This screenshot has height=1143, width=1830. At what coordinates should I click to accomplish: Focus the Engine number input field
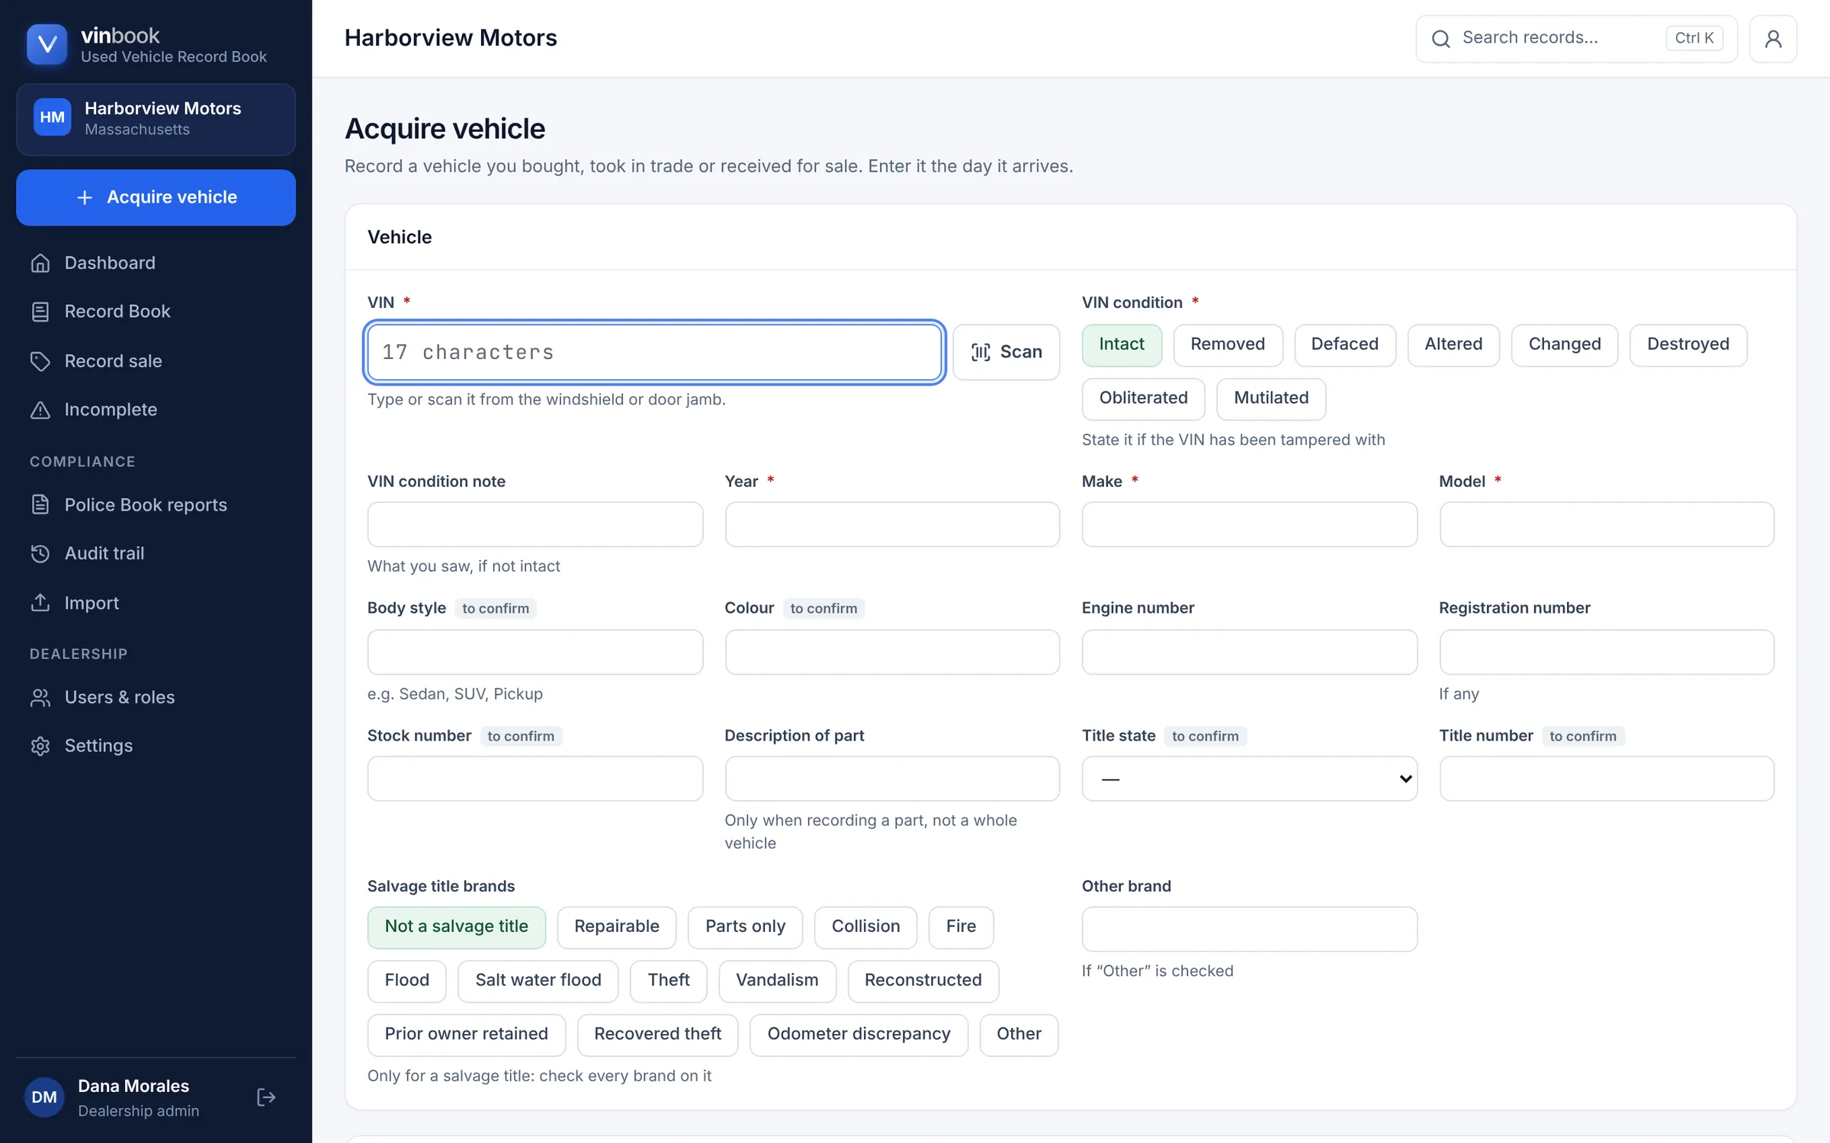[x=1249, y=652]
